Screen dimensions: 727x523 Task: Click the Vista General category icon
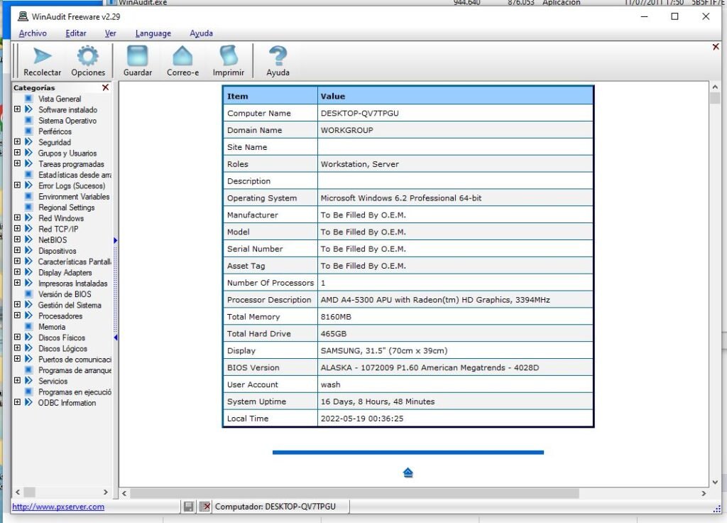click(28, 98)
